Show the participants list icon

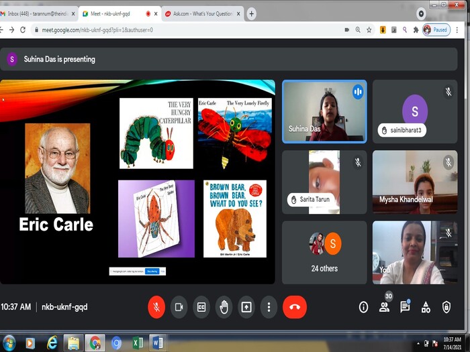(384, 307)
